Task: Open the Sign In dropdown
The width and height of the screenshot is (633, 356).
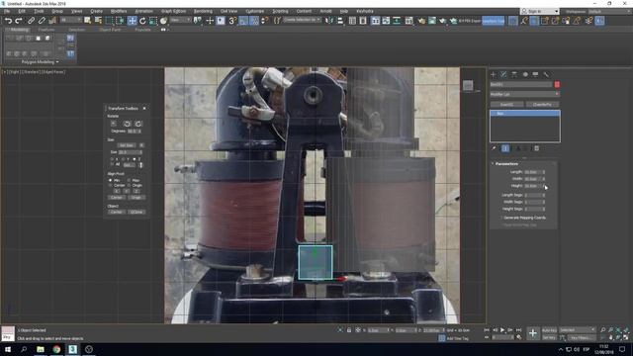Action: coord(540,11)
